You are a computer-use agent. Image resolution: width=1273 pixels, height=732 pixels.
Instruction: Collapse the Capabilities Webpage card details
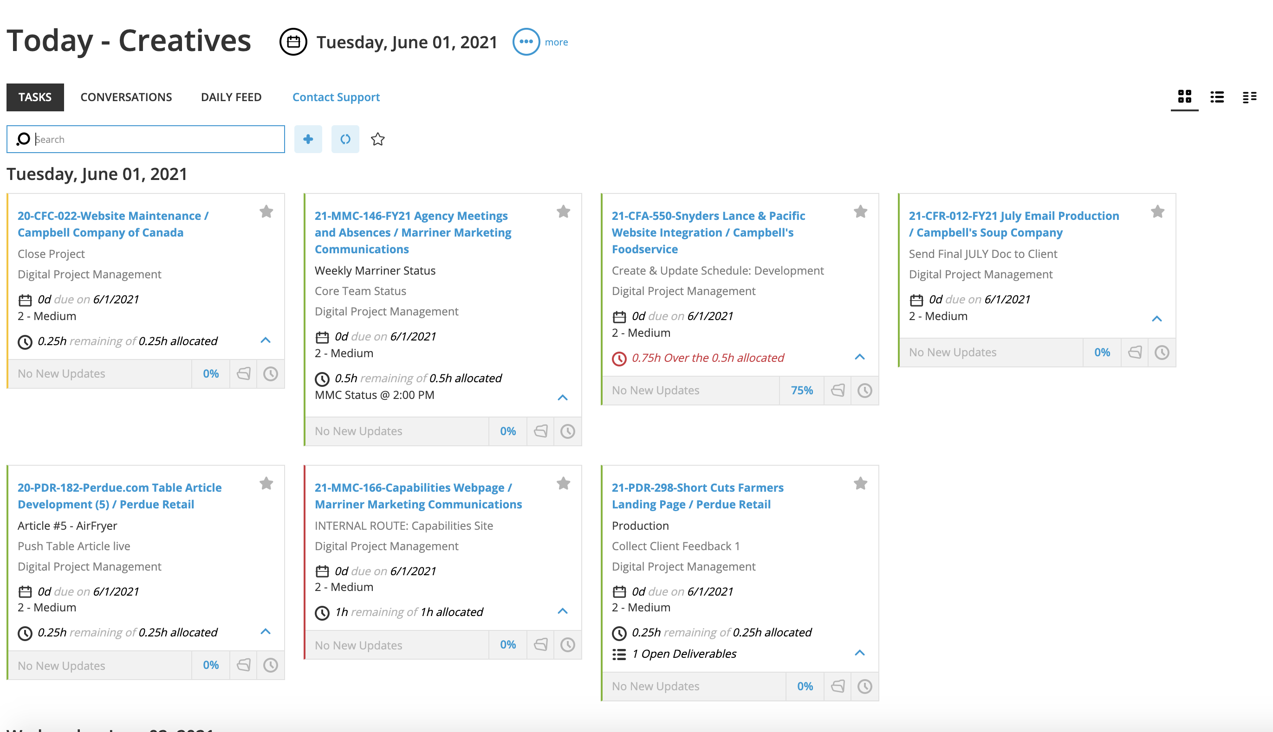[x=563, y=611]
